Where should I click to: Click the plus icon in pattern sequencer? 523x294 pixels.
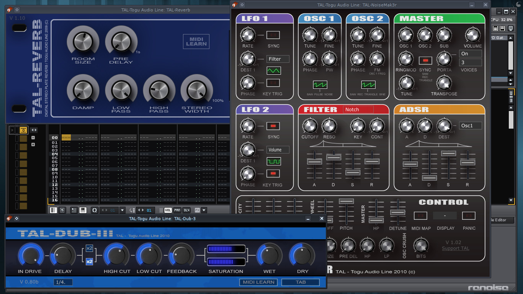[33, 144]
